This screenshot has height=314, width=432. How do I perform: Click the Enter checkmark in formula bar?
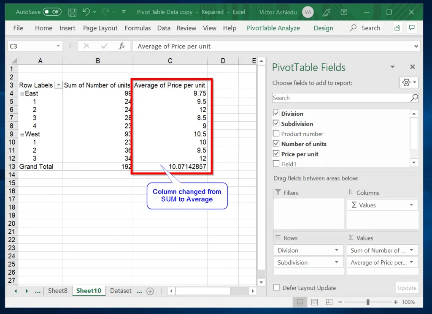pos(104,46)
